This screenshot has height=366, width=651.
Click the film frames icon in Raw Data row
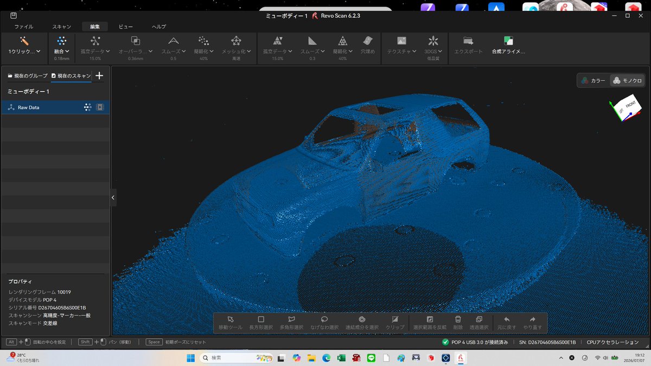tap(100, 107)
